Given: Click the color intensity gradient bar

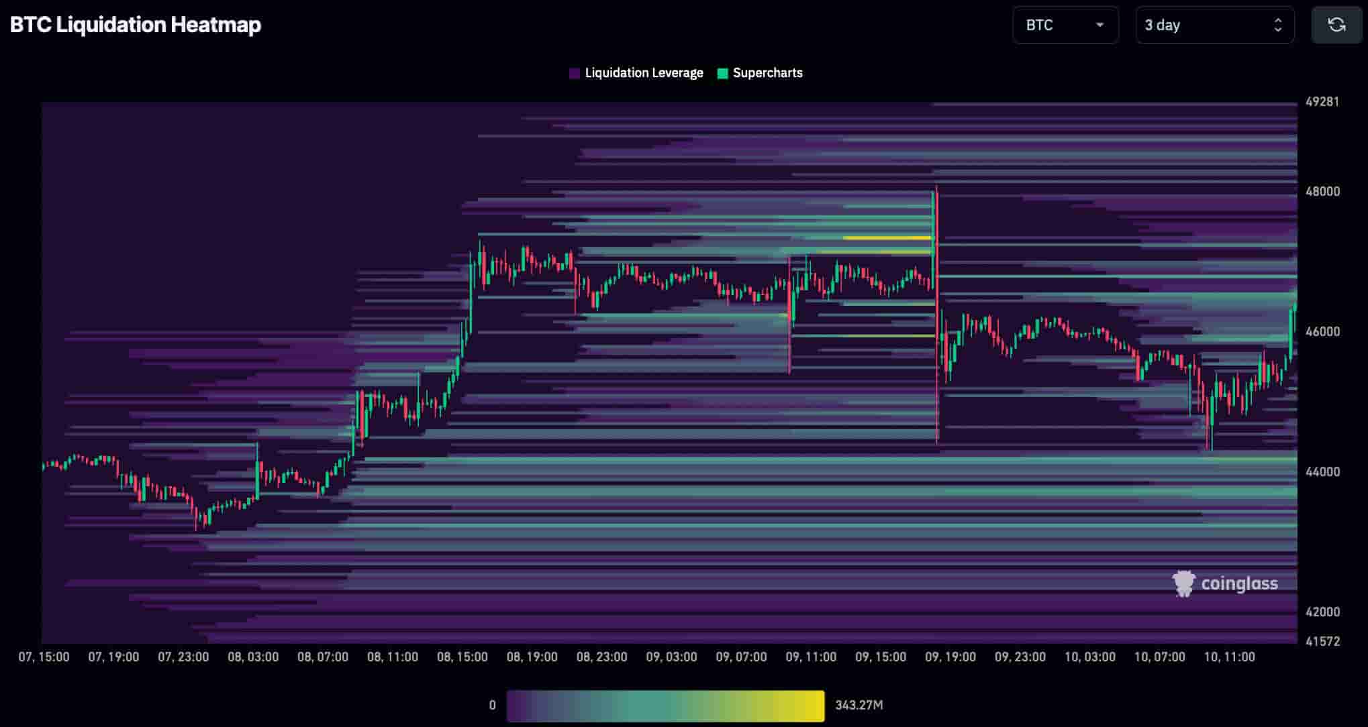Looking at the screenshot, I should [665, 705].
